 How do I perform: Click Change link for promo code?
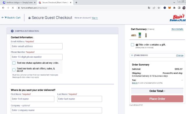(180, 55)
